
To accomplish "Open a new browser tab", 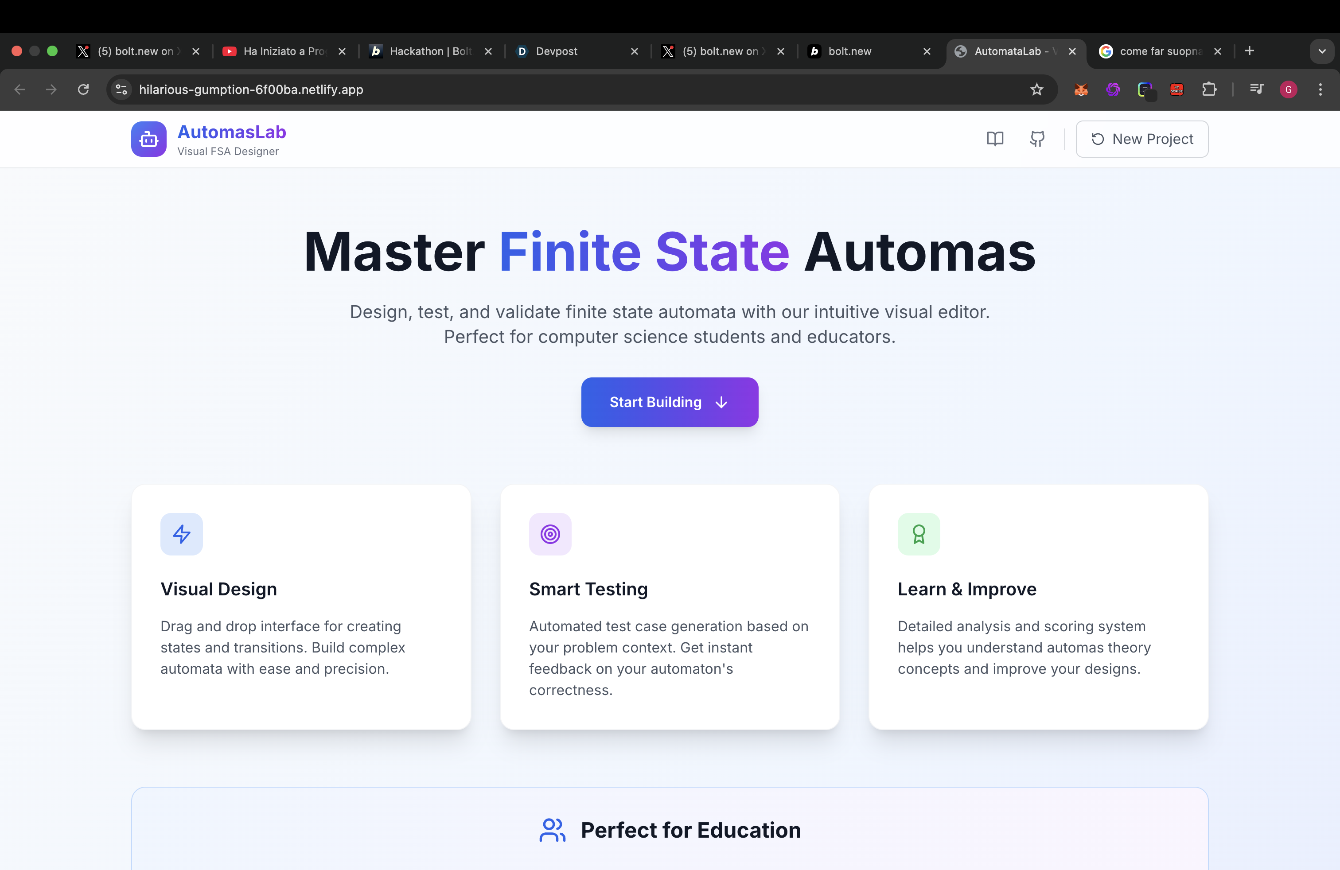I will [x=1249, y=51].
